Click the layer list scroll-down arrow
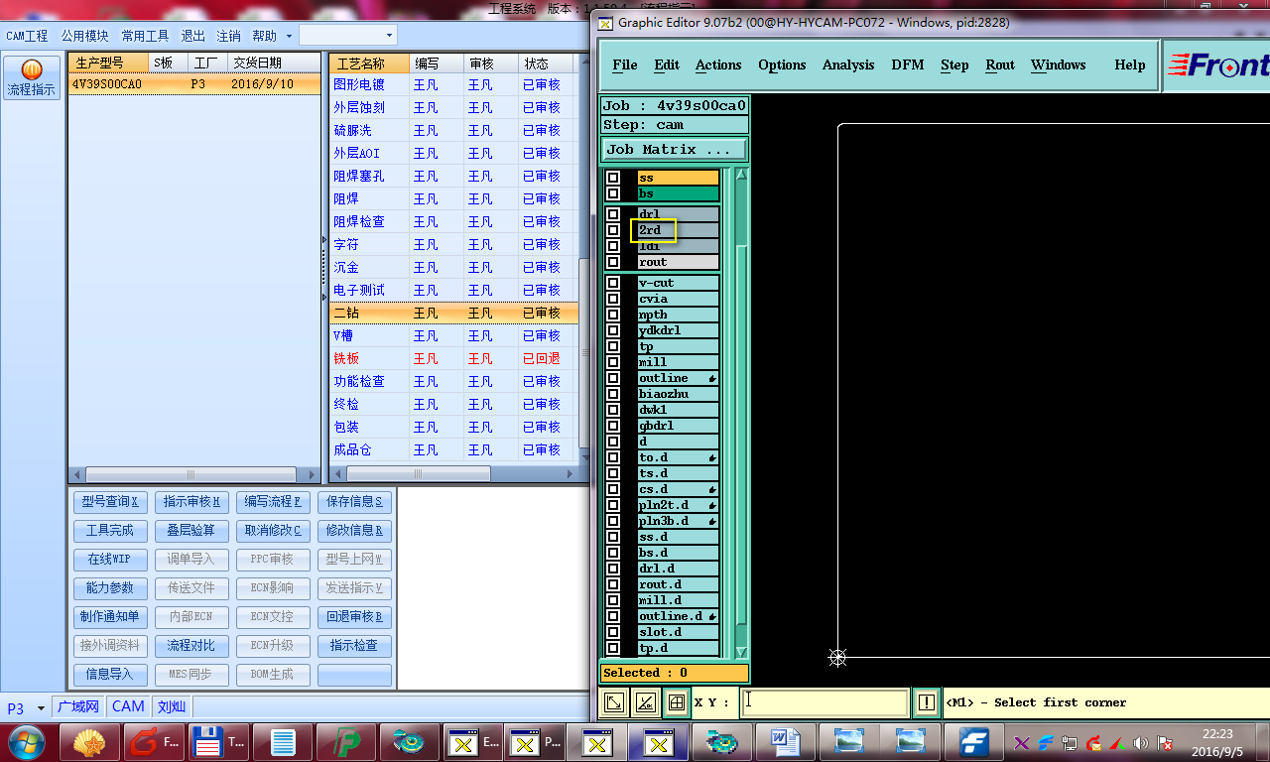The height and width of the screenshot is (762, 1270). 741,652
